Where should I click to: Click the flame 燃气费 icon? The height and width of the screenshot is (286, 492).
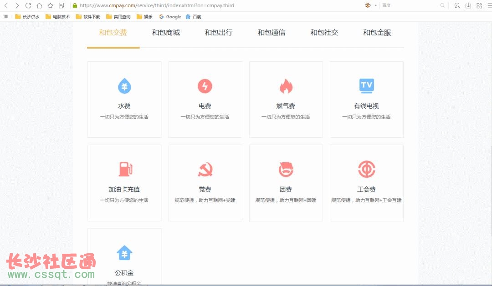pos(286,86)
